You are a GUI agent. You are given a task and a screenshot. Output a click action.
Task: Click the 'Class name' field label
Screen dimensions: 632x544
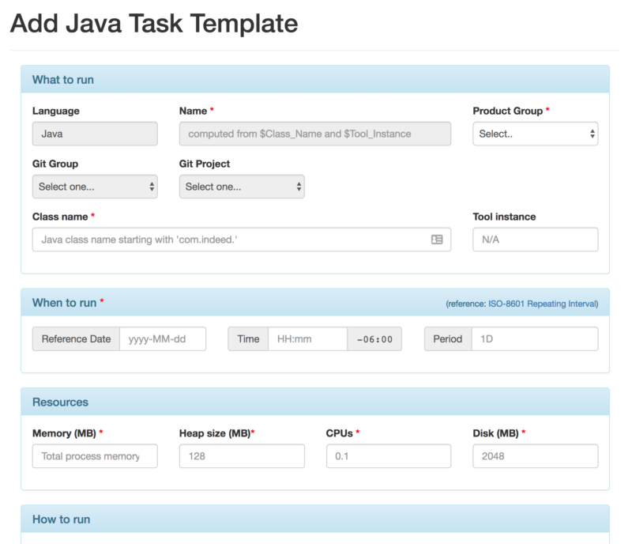coord(60,217)
